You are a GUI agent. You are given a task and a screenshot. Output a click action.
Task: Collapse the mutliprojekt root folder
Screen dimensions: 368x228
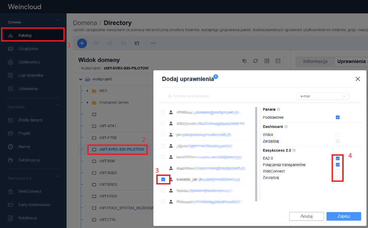[81, 79]
